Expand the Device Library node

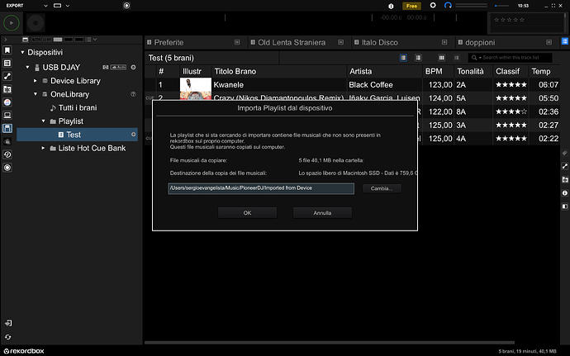[x=36, y=81]
